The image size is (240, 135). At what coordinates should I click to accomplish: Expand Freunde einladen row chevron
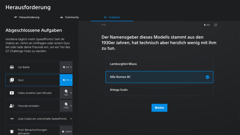[x=71, y=106]
